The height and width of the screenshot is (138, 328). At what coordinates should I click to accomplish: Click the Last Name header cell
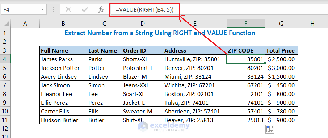104,50
